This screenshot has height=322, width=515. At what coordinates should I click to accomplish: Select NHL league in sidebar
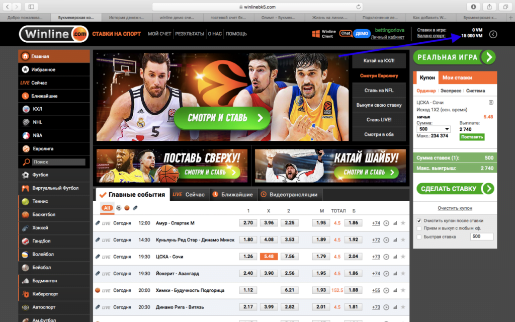[x=54, y=122]
